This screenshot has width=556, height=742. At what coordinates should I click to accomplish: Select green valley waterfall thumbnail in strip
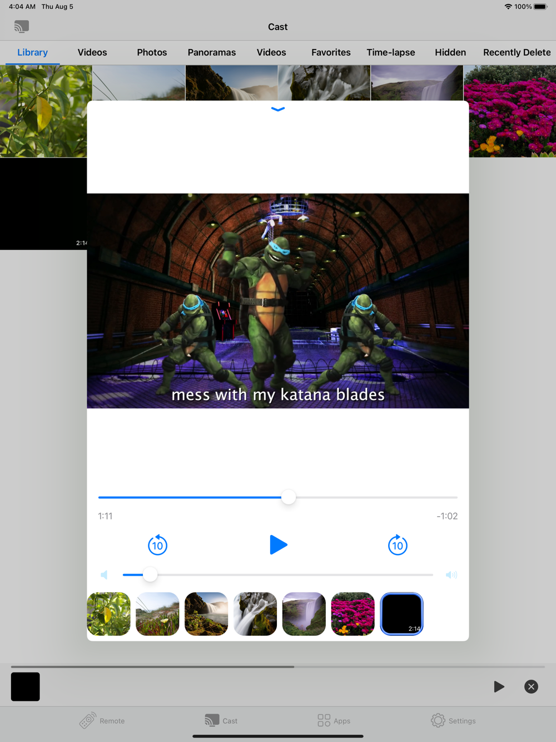click(x=304, y=614)
